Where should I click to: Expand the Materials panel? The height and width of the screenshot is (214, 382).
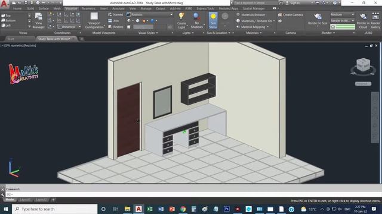254,33
